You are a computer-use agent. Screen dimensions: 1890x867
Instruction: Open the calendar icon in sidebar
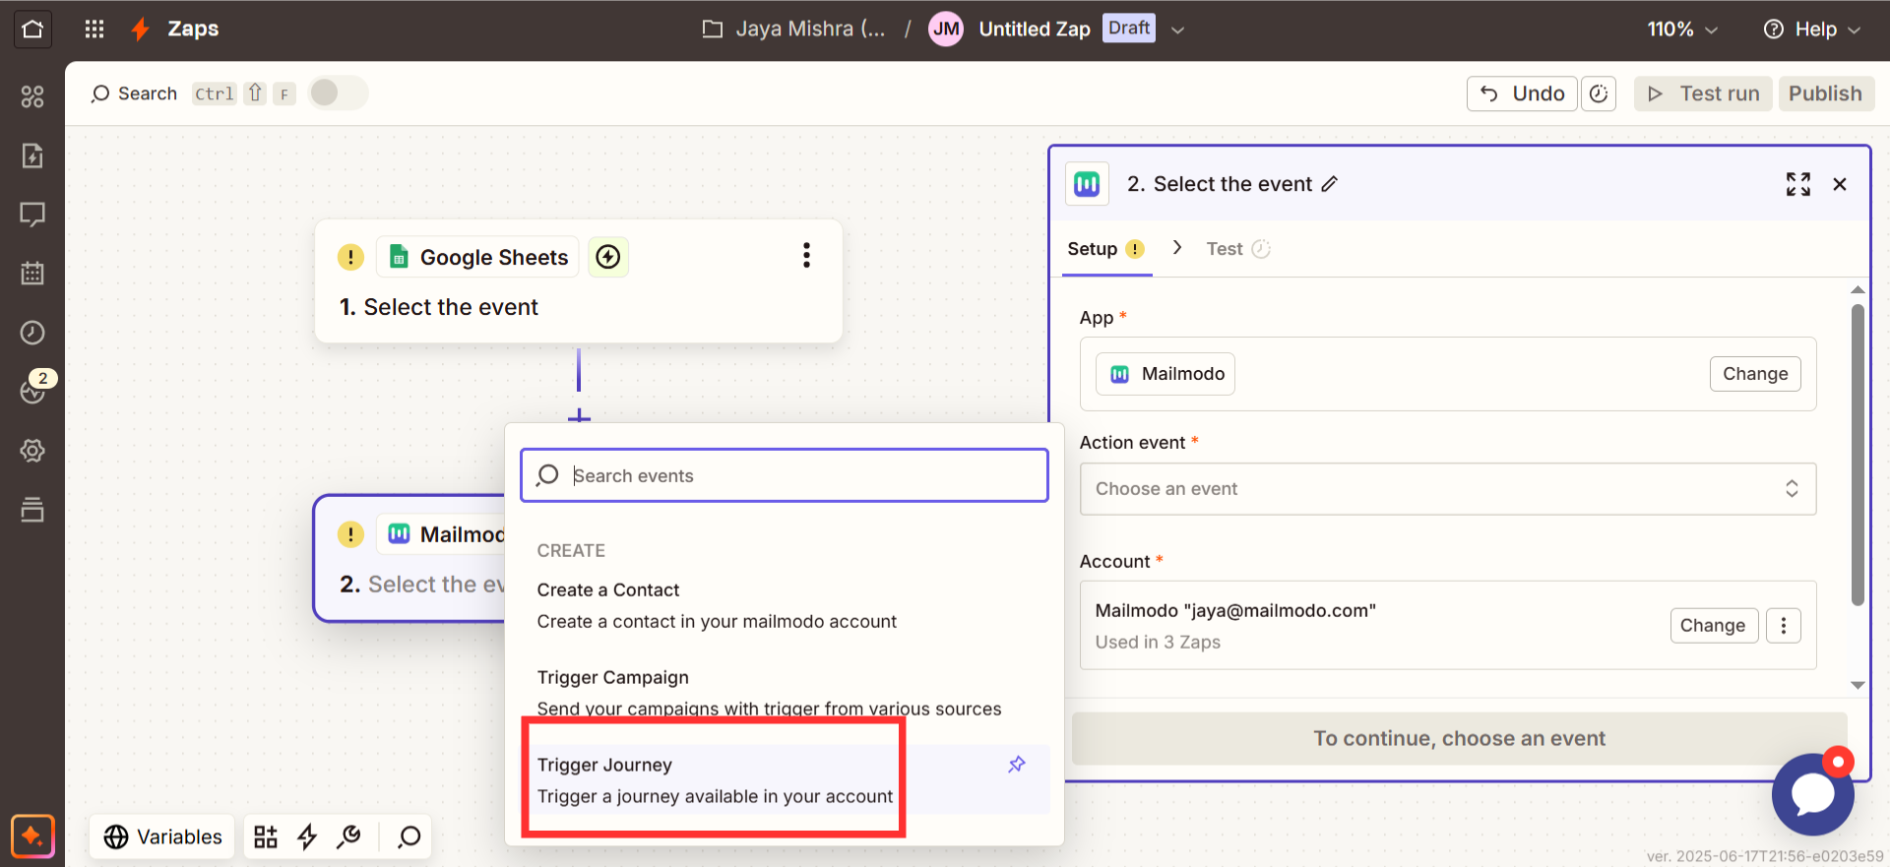pos(32,274)
